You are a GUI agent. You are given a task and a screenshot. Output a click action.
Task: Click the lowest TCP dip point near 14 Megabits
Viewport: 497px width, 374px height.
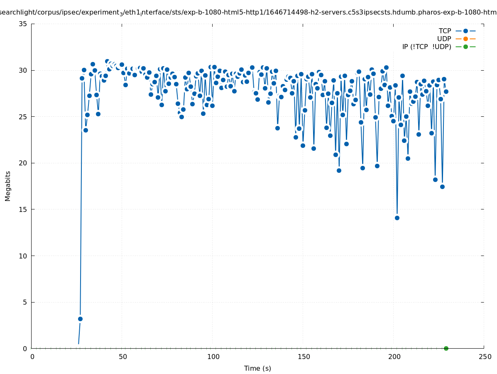[397, 218]
